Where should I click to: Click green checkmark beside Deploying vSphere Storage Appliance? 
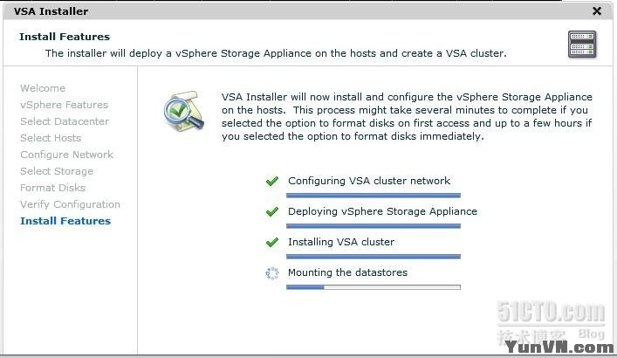coord(272,212)
